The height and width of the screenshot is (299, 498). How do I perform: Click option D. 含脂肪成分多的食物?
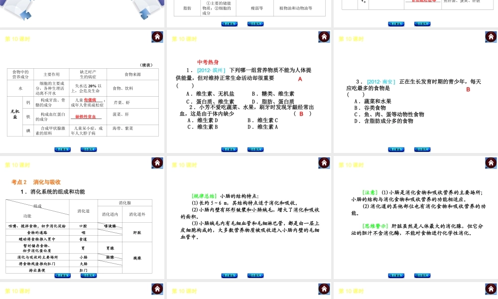click(383, 121)
